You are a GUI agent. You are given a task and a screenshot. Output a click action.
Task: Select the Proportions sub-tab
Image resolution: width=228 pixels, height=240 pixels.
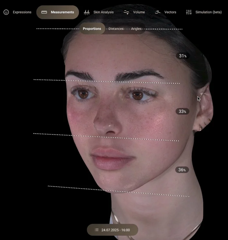[x=92, y=29]
